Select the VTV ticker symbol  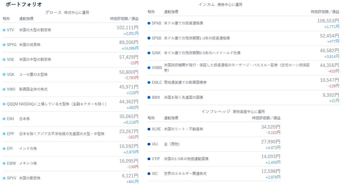pyautogui.click(x=11, y=30)
